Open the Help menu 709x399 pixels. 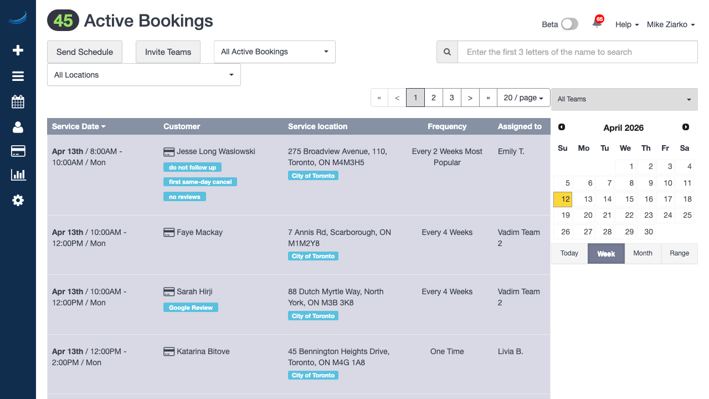626,24
